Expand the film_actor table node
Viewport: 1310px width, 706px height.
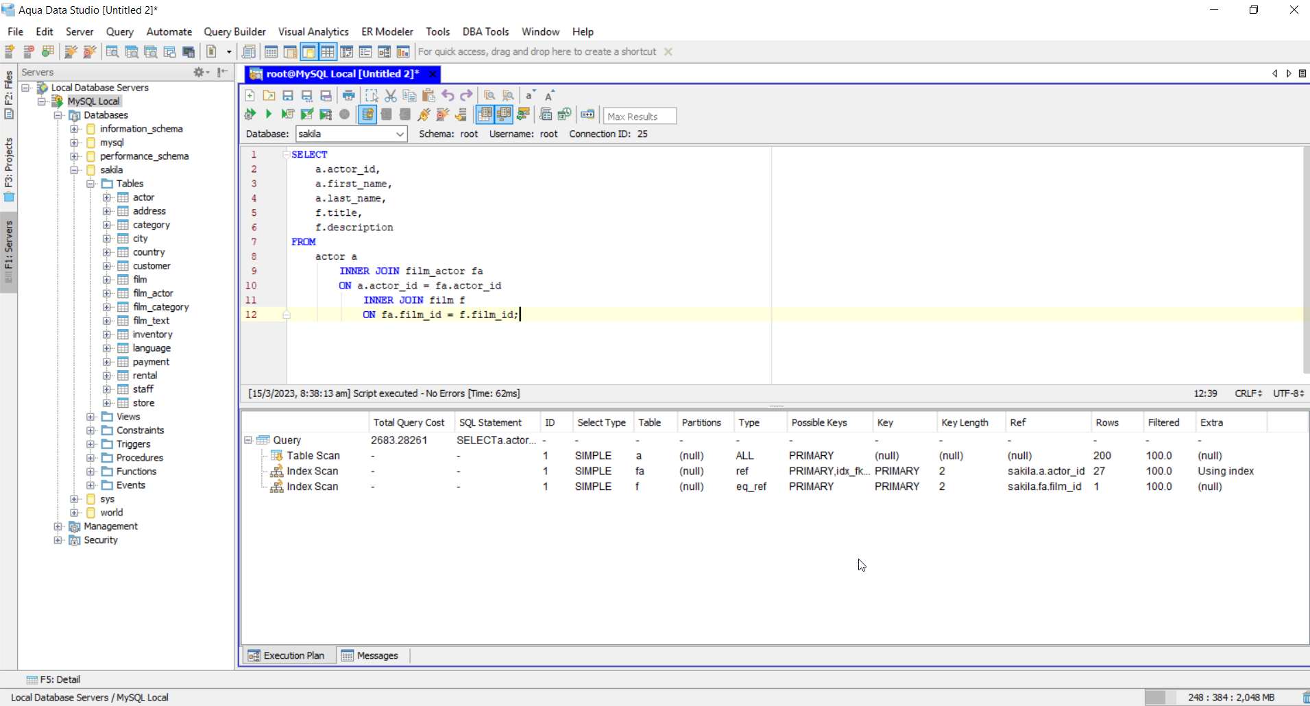click(x=107, y=293)
